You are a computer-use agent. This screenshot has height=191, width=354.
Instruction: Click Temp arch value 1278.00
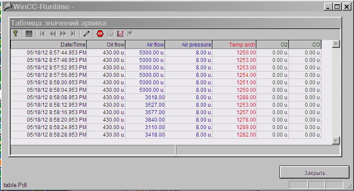(246, 120)
